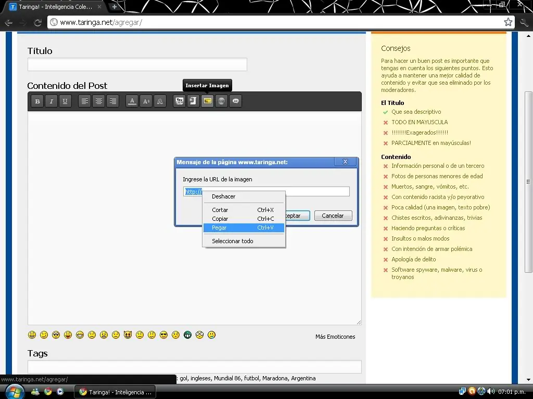Insert a quote with the speech bubble icon
Viewport: 533px width, 399px height.
point(236,101)
